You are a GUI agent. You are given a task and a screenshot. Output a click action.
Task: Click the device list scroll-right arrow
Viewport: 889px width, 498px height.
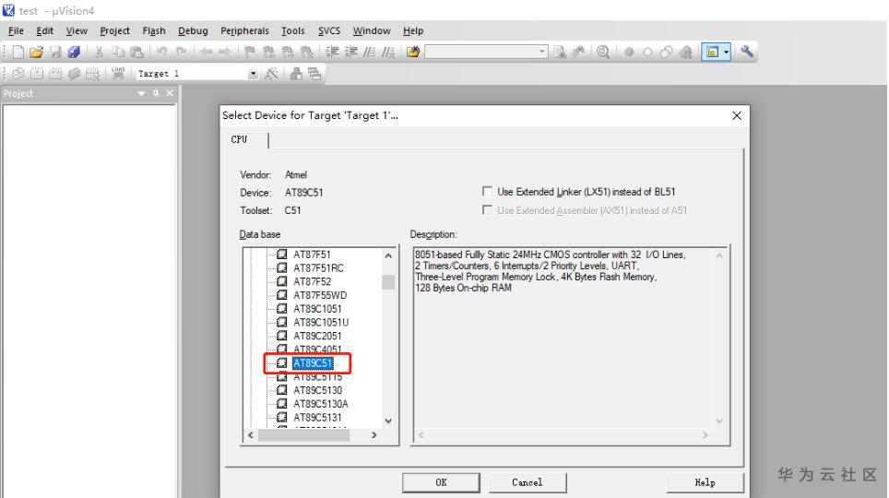[374, 435]
